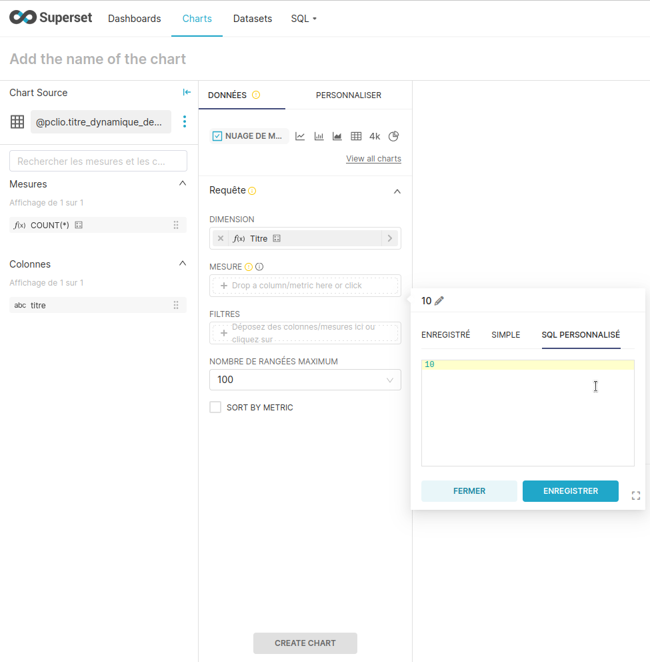
Task: Collapse the Chart Source panel icon
Action: click(x=187, y=93)
